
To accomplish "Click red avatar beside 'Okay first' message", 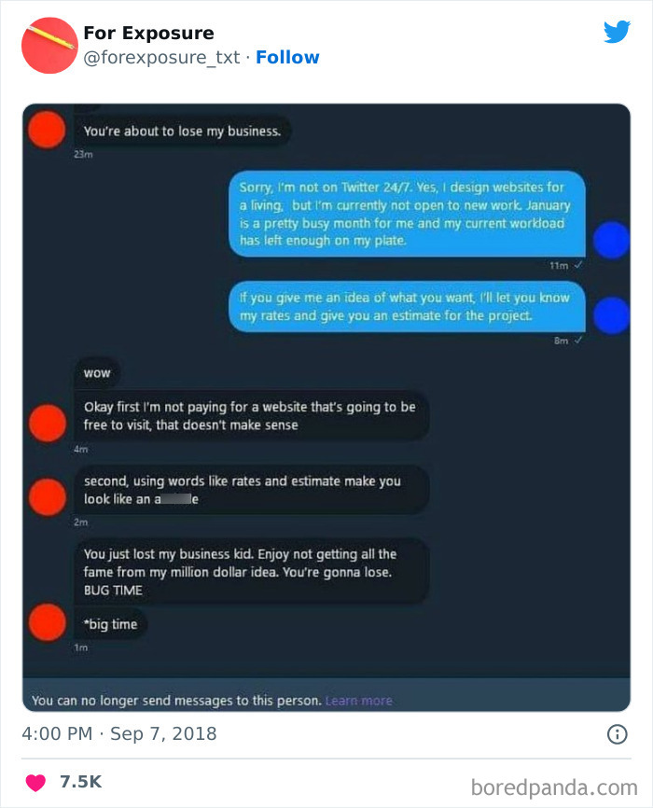I will click(48, 423).
